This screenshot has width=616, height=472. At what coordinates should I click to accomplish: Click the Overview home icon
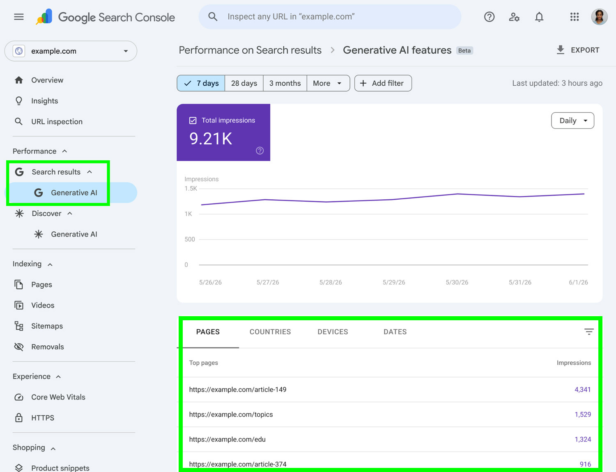(x=19, y=80)
